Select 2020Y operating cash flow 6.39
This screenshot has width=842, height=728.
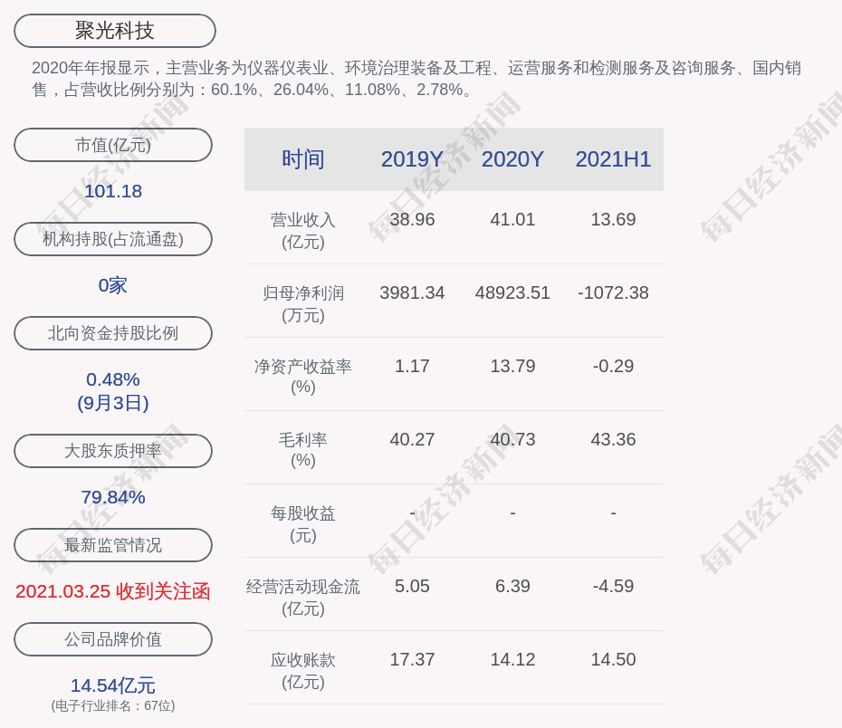[512, 586]
